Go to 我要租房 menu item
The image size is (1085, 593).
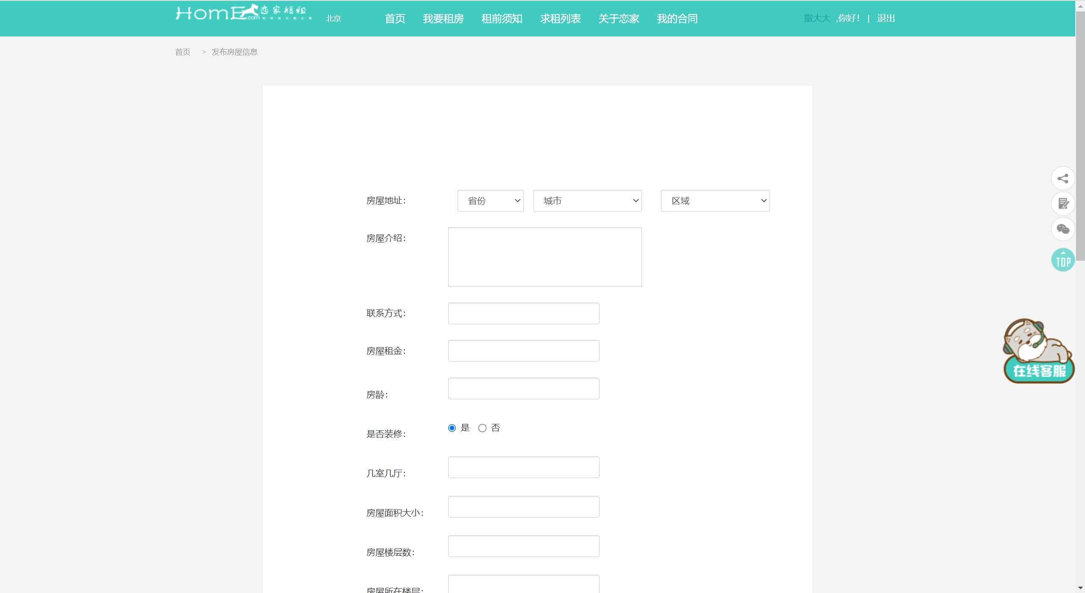coord(443,19)
